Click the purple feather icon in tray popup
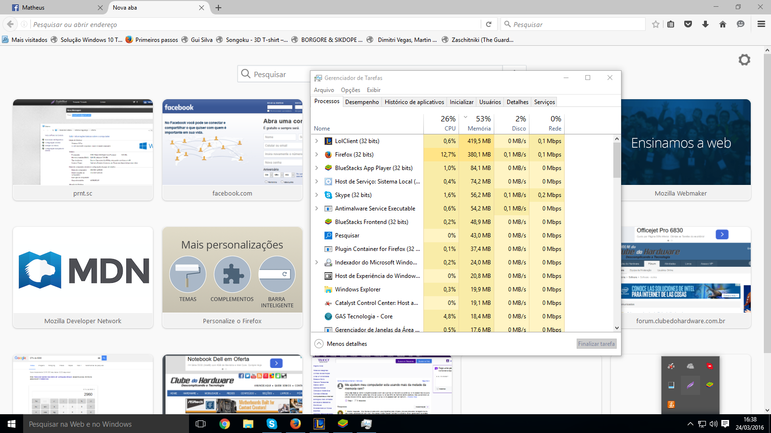Screen dimensions: 771x433 (x=690, y=385)
